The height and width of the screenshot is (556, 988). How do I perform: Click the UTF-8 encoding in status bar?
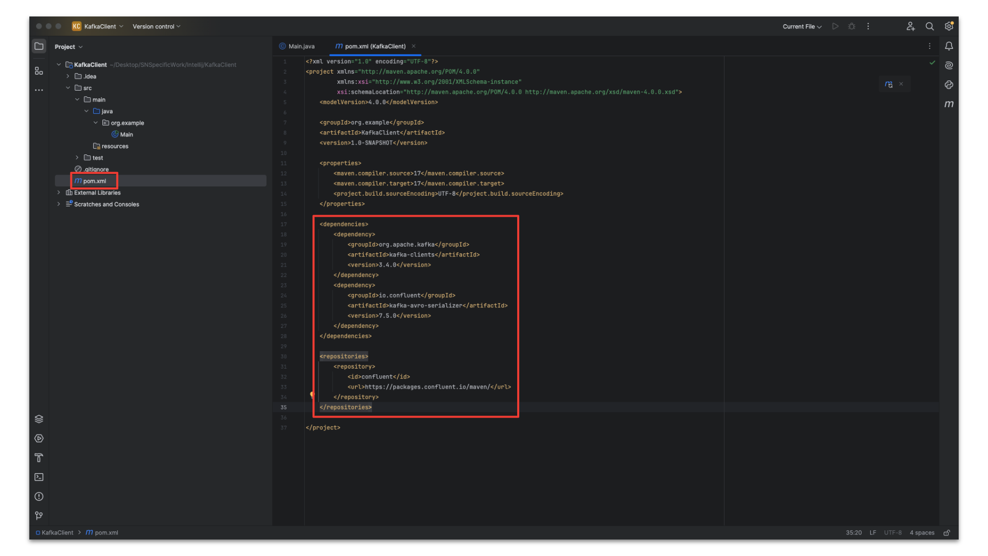(892, 533)
